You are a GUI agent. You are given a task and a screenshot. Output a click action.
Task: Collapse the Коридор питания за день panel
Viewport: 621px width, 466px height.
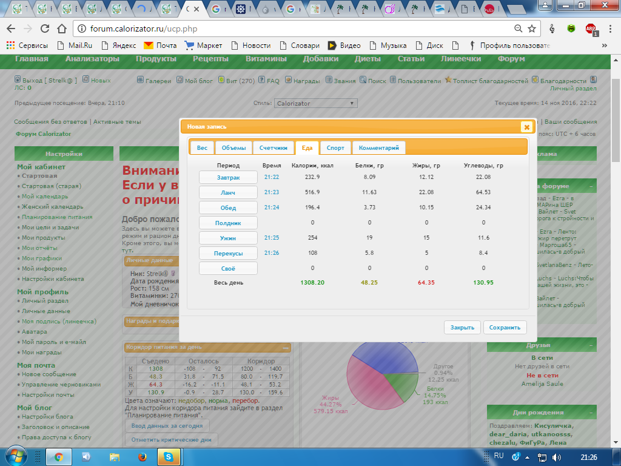coord(286,348)
